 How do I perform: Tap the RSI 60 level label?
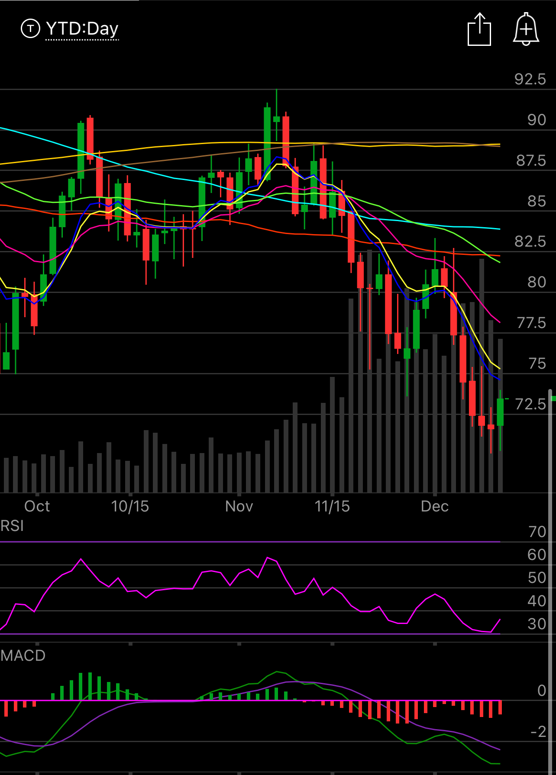click(x=537, y=555)
